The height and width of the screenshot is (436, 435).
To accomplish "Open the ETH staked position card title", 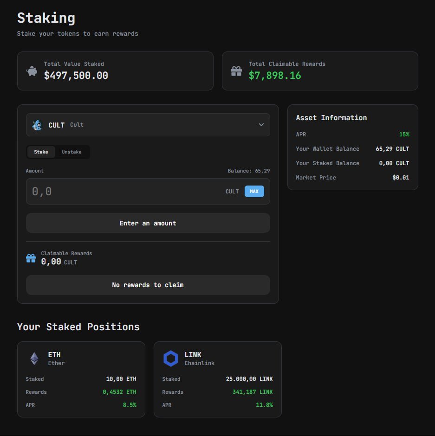I will point(54,355).
